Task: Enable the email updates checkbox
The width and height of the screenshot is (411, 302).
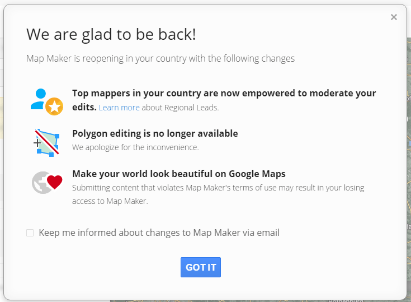Action: click(x=30, y=233)
